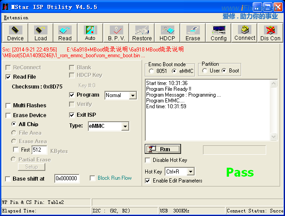Open the Config toolbar icon

pos(218,33)
